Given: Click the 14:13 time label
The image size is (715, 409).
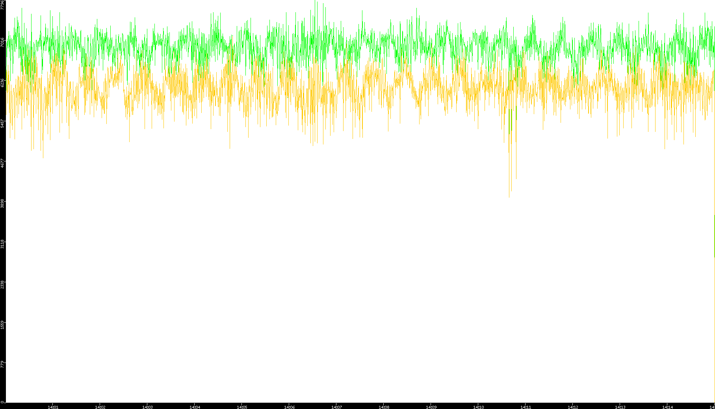Looking at the screenshot, I should [620, 407].
